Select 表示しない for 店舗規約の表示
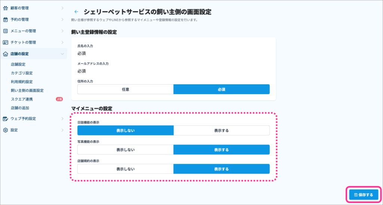Viewport: 383px width, 205px height. point(126,169)
